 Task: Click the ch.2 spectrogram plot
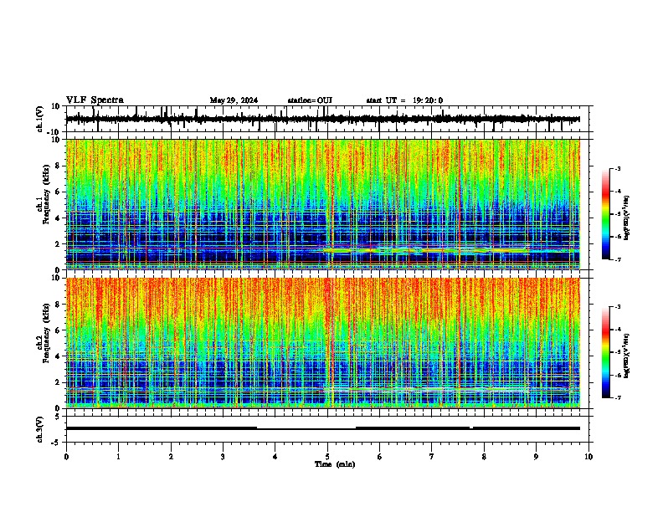[x=323, y=343]
